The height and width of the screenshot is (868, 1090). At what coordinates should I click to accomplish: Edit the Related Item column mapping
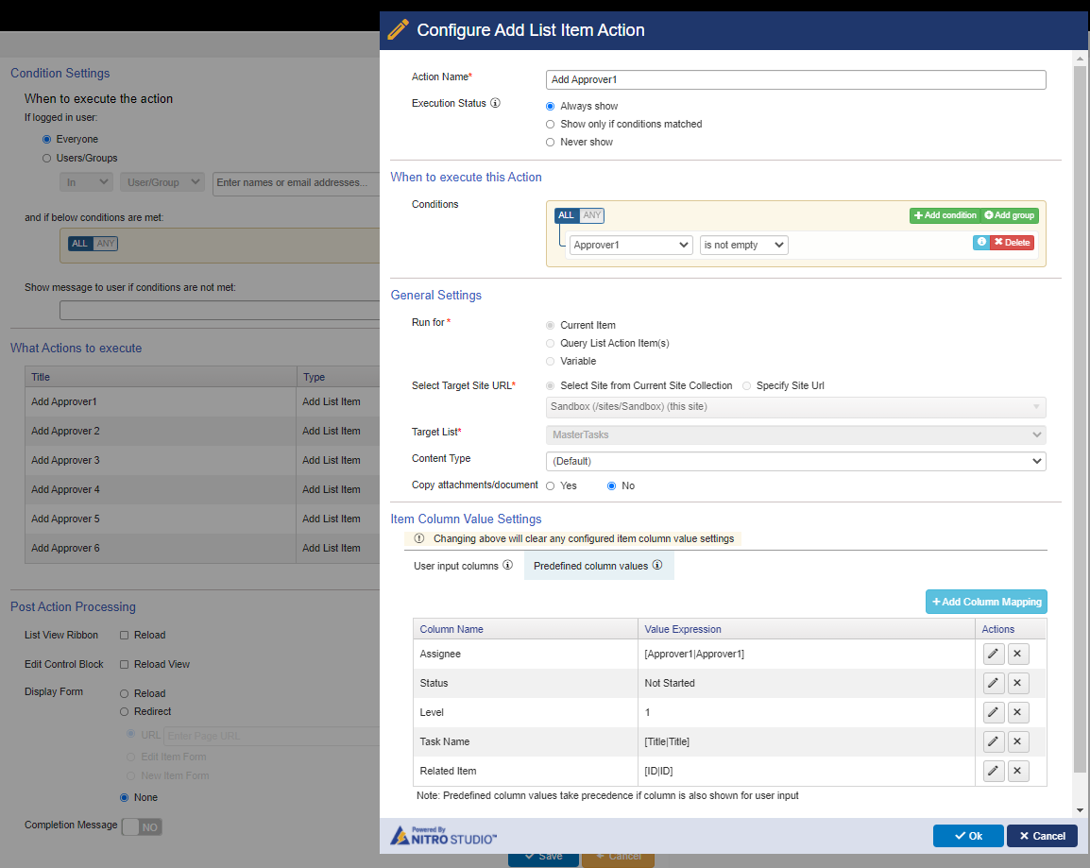coord(994,771)
